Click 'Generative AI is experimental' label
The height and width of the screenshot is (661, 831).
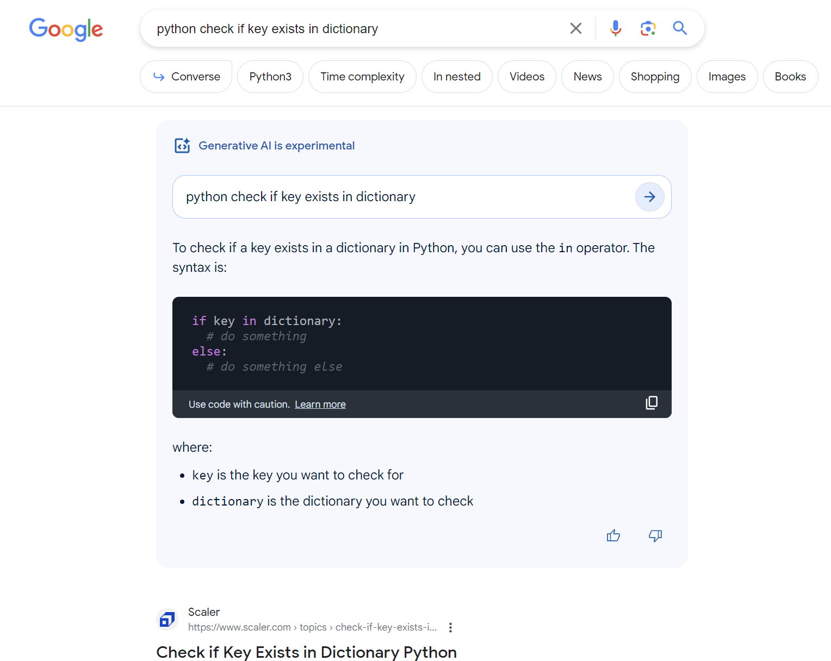tap(276, 146)
